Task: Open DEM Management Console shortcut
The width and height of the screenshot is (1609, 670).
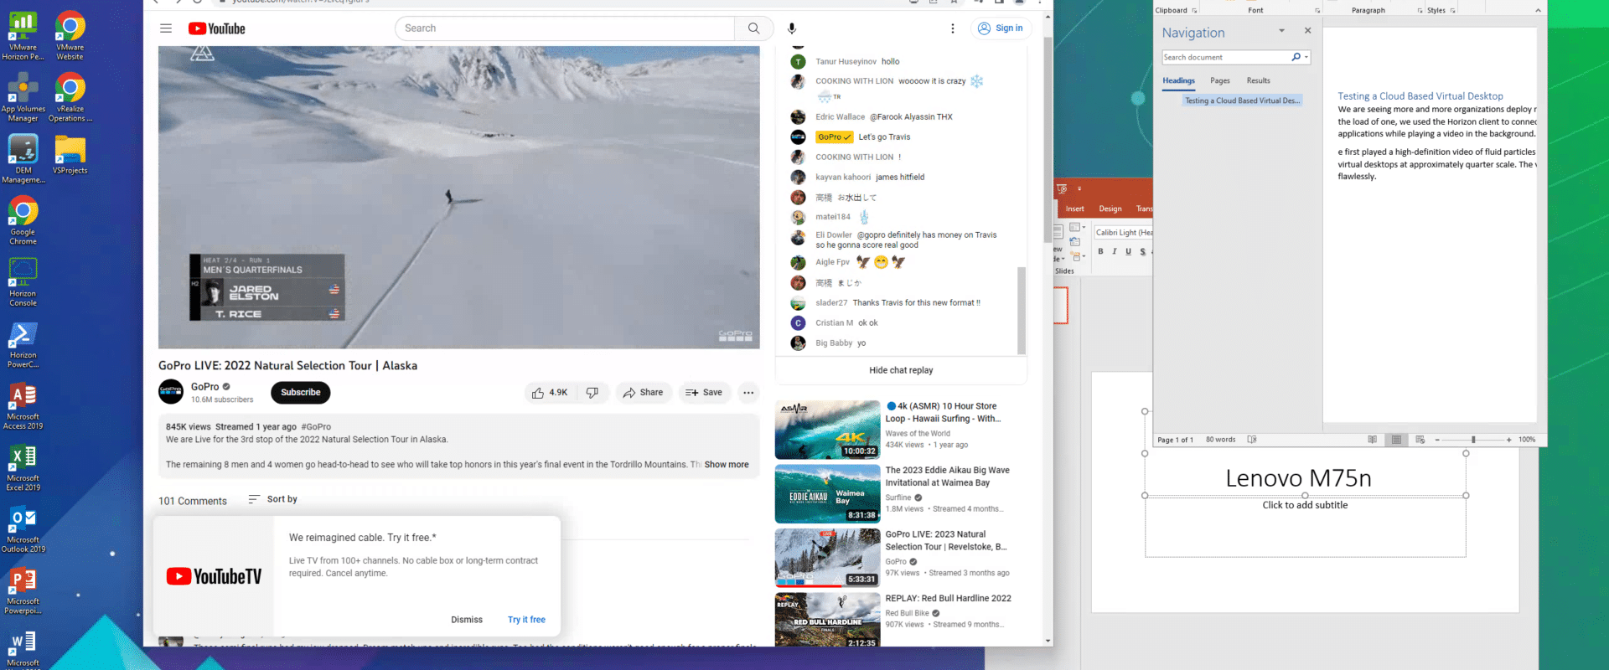Action: coord(23,159)
